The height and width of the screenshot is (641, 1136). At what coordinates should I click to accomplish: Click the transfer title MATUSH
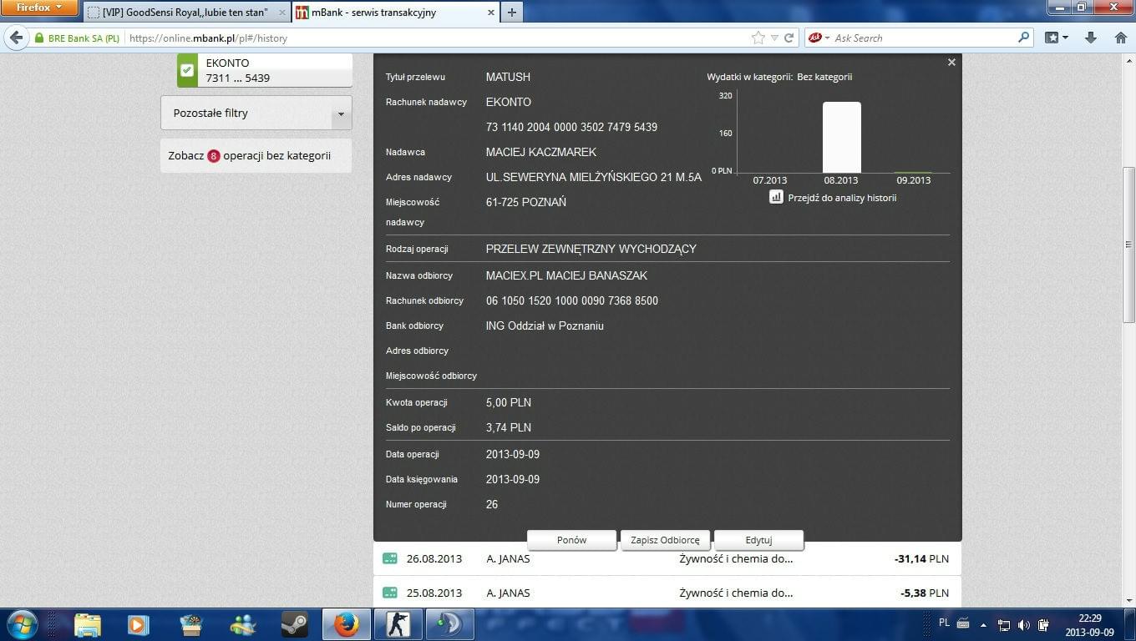click(x=508, y=77)
